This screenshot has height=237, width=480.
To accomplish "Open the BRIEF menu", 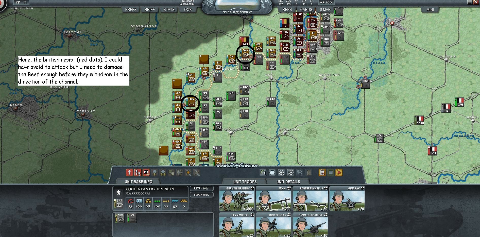I will (x=150, y=10).
